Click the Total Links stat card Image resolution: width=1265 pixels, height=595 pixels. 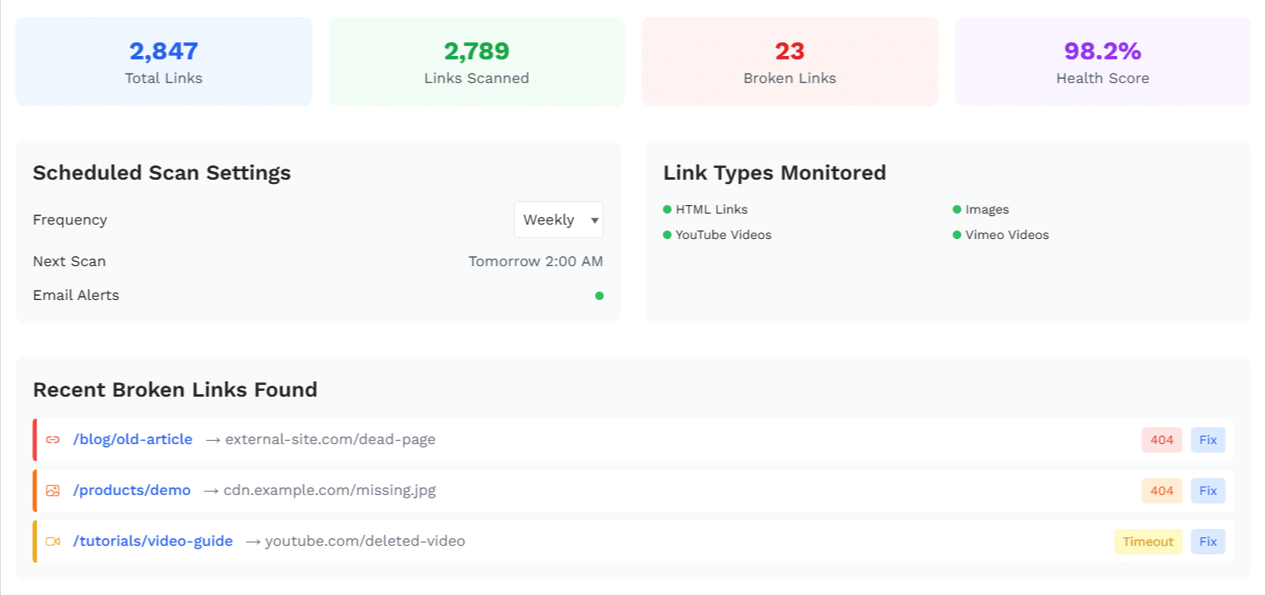pos(164,61)
